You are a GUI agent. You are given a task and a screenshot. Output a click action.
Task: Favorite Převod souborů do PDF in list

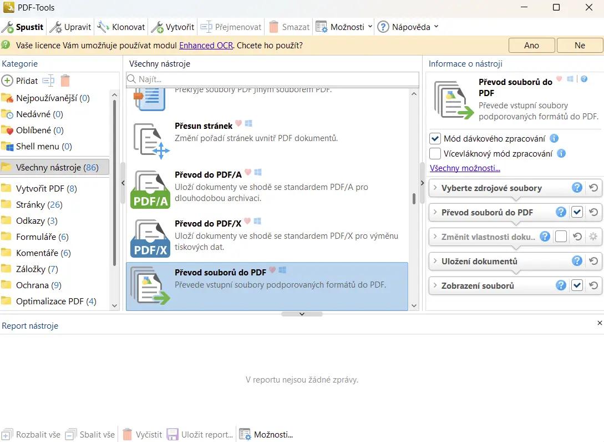pyautogui.click(x=272, y=270)
